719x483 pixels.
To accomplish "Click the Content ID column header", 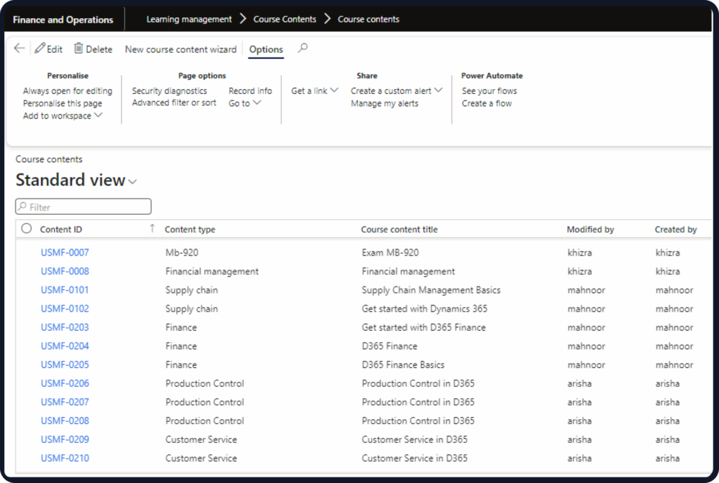I will pyautogui.click(x=61, y=229).
